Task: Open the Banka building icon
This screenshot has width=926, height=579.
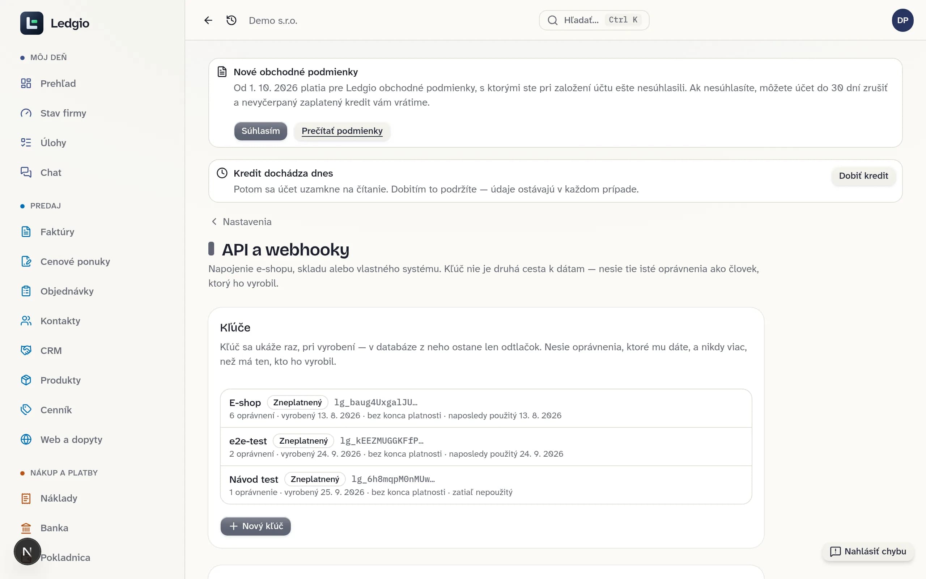Action: point(26,528)
